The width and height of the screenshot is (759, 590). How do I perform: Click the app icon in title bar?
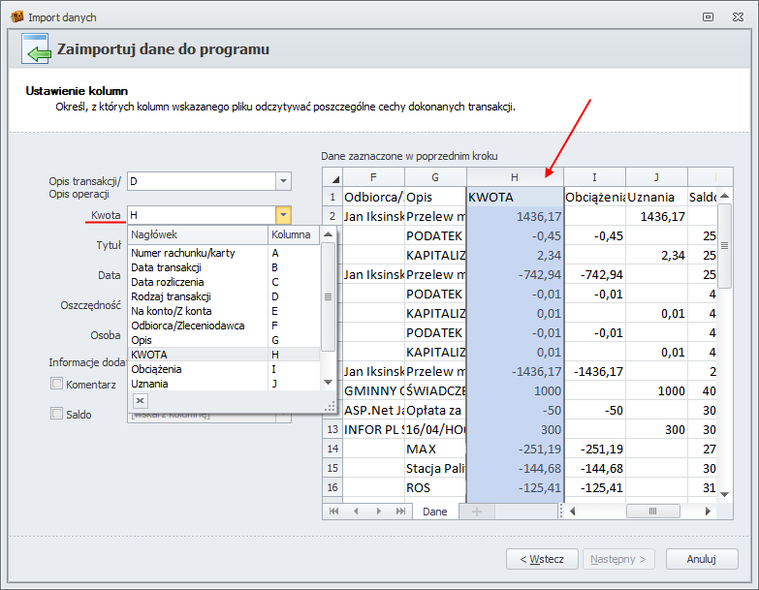tap(16, 16)
